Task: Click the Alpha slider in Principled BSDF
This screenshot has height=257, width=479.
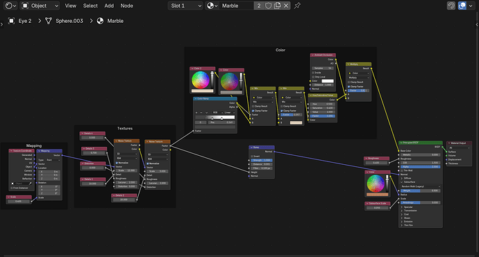Action: 421,167
